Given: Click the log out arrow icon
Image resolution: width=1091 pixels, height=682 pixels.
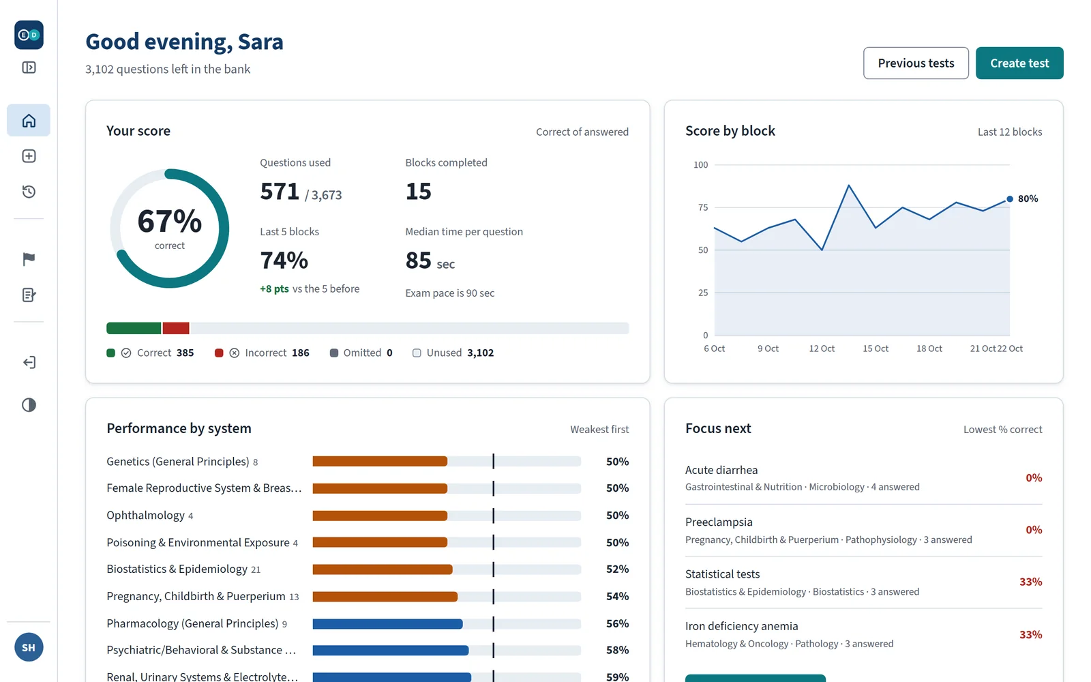Looking at the screenshot, I should tap(29, 362).
